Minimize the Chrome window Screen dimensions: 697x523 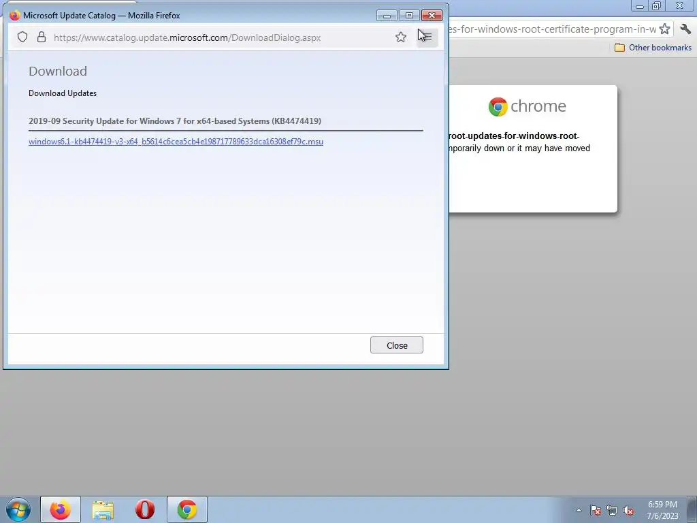pyautogui.click(x=640, y=5)
